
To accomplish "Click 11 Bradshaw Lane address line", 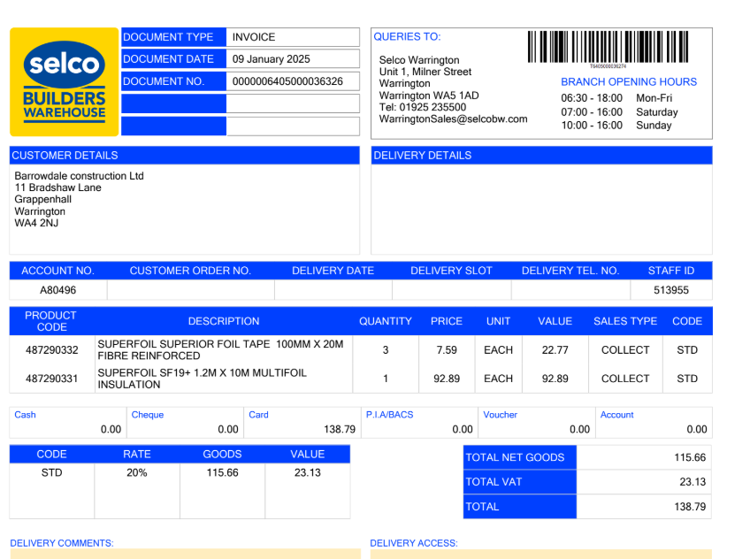I will (x=57, y=188).
